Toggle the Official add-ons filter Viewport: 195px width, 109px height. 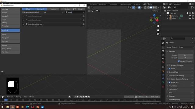[28, 9]
